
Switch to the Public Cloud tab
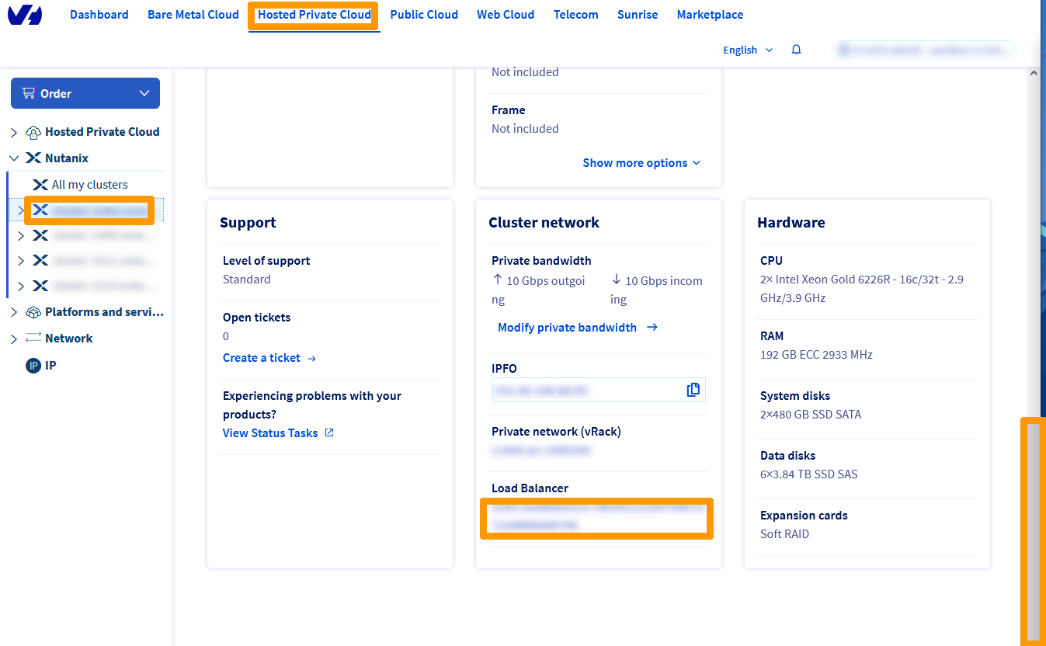424,14
